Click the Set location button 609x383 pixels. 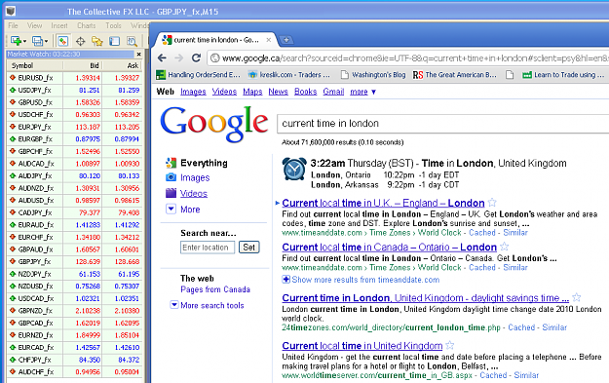[x=249, y=247]
